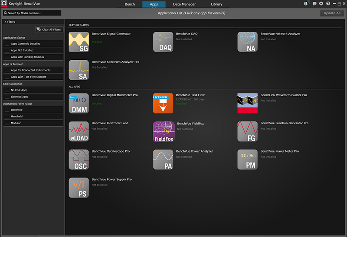Image resolution: width=347 pixels, height=260 pixels.
Task: Open the BenchVue Signal Generator app icon
Action: 79,42
